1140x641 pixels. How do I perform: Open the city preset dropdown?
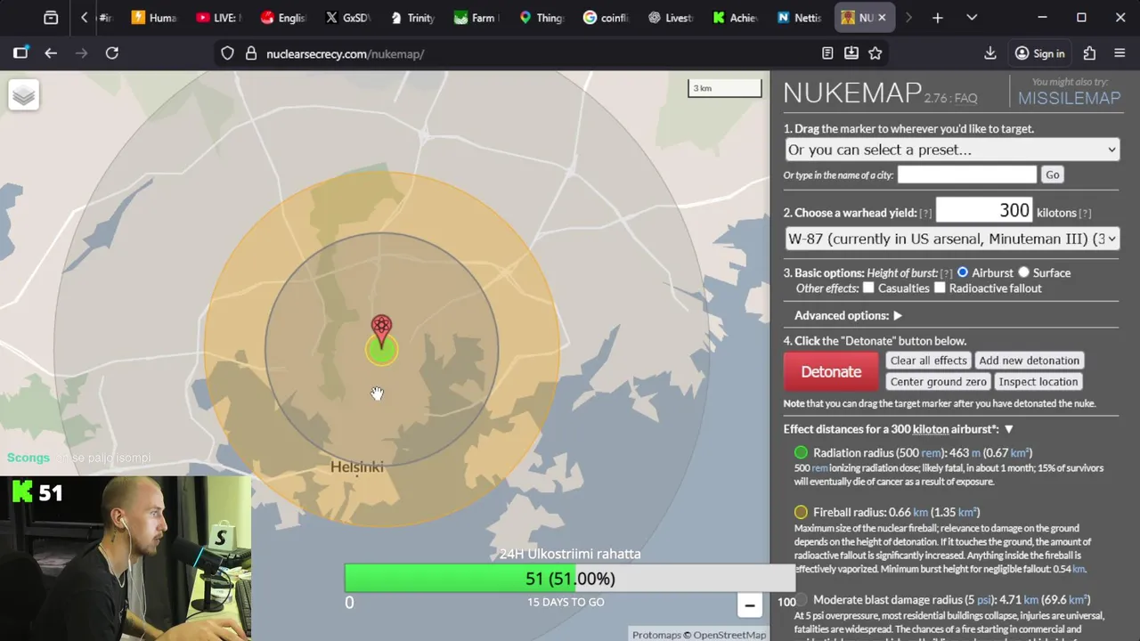pos(952,150)
